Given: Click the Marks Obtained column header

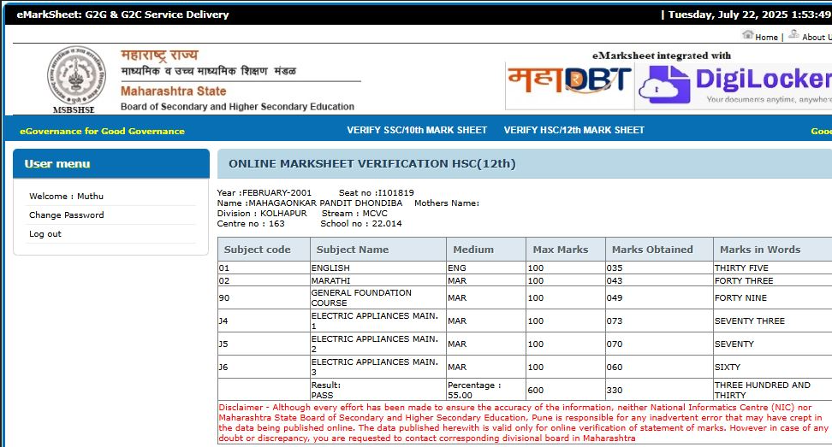Looking at the screenshot, I should [652, 250].
